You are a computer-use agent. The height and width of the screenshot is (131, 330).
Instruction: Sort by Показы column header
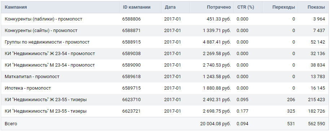[x=316, y=7]
